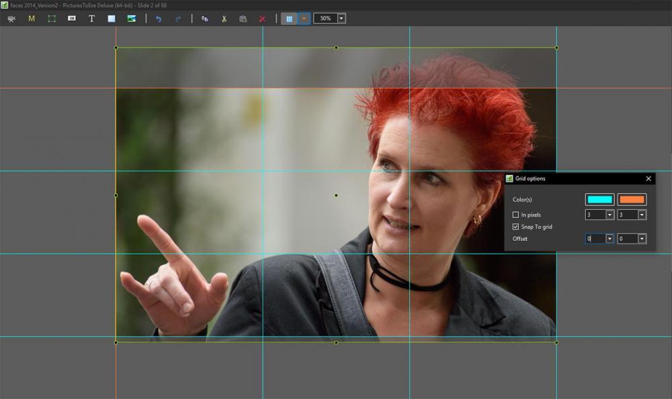The width and height of the screenshot is (672, 399).
Task: Click the blue Undo arrow
Action: (x=159, y=19)
